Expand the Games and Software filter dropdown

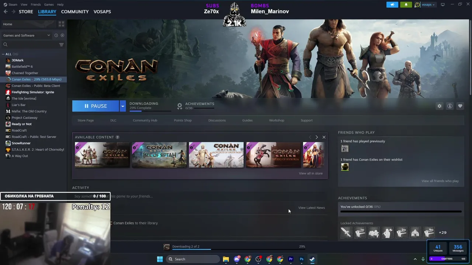click(x=26, y=35)
